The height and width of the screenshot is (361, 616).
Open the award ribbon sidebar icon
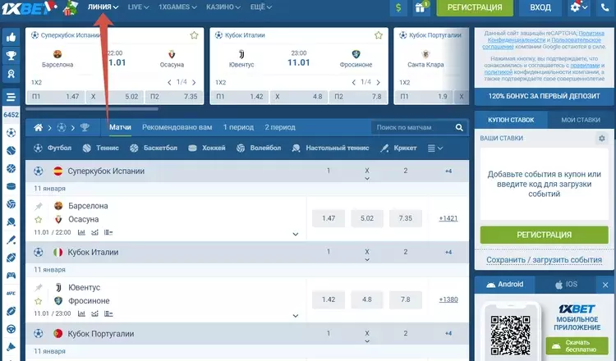[11, 74]
